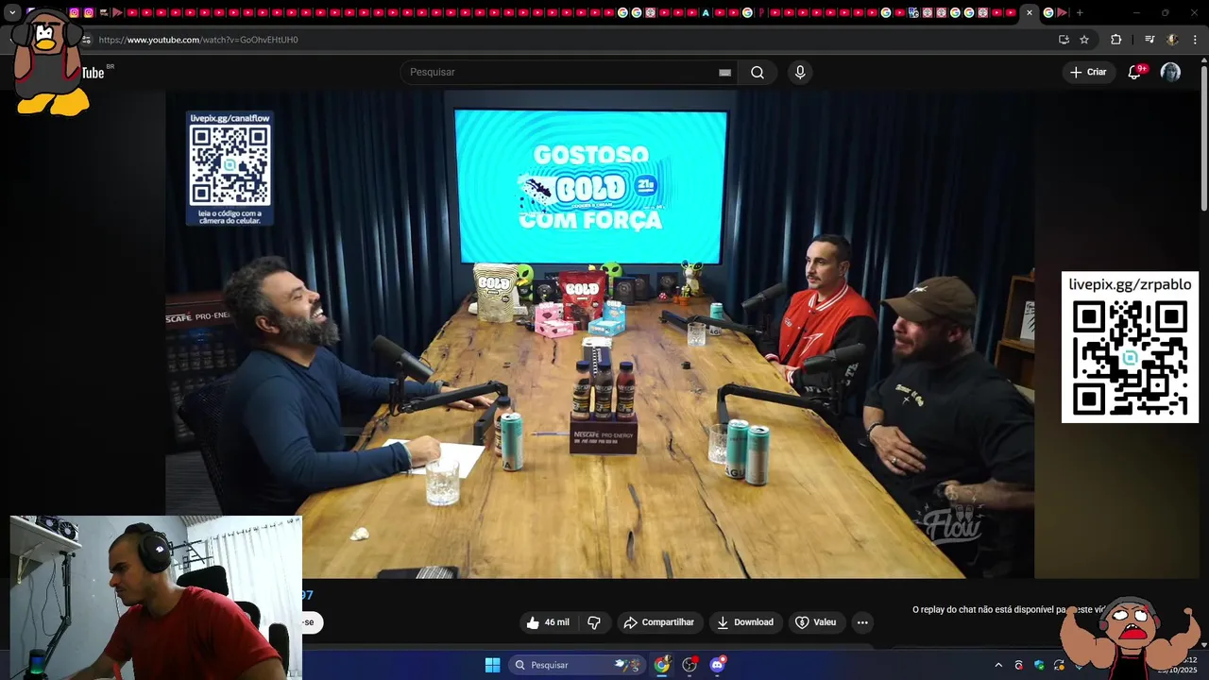This screenshot has width=1209, height=680.
Task: Open Chrome extensions puzzle icon
Action: (x=1115, y=40)
